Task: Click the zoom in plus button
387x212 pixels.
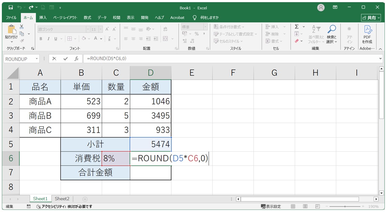Action: coord(363,206)
